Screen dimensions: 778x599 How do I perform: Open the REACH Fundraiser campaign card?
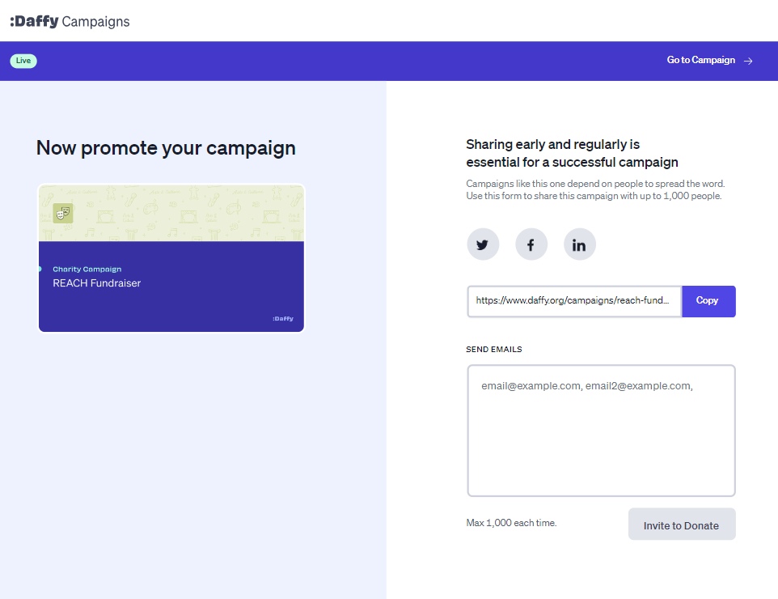click(171, 258)
